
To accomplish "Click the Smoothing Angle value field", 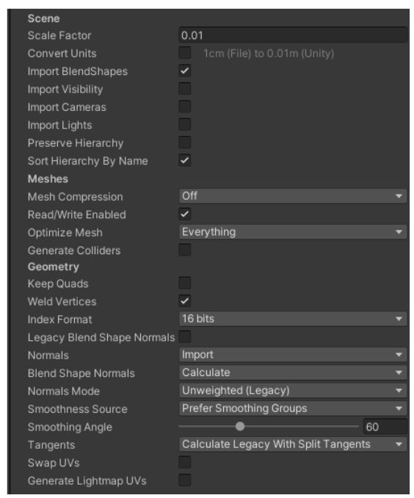I will pyautogui.click(x=385, y=427).
